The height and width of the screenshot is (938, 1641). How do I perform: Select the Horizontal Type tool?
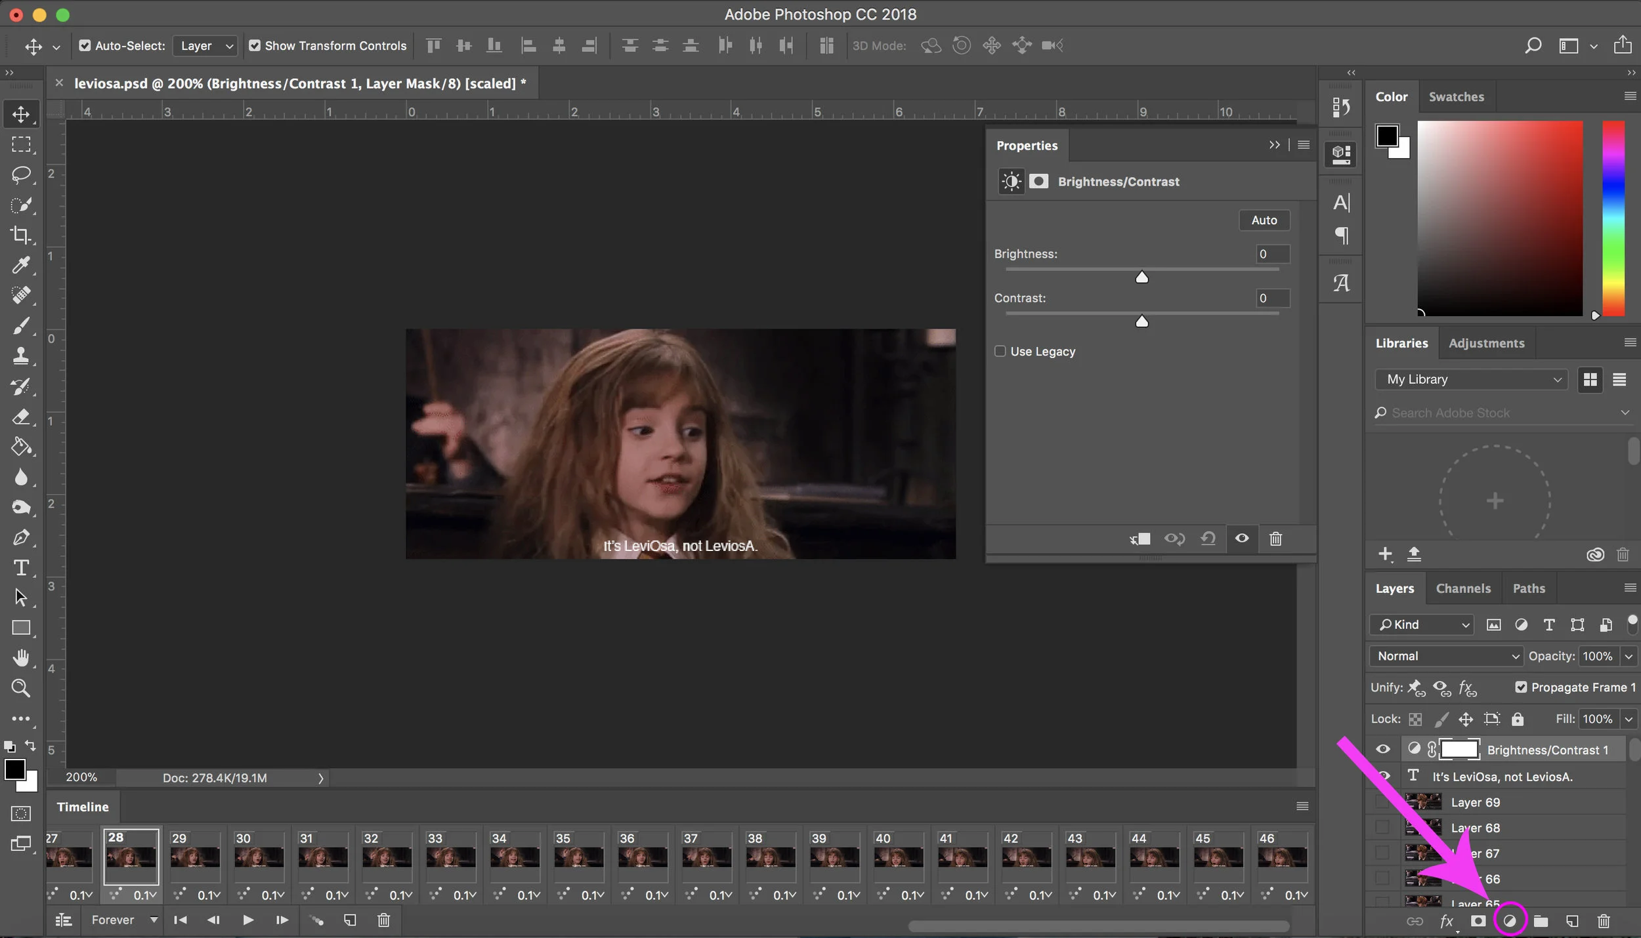pyautogui.click(x=21, y=567)
